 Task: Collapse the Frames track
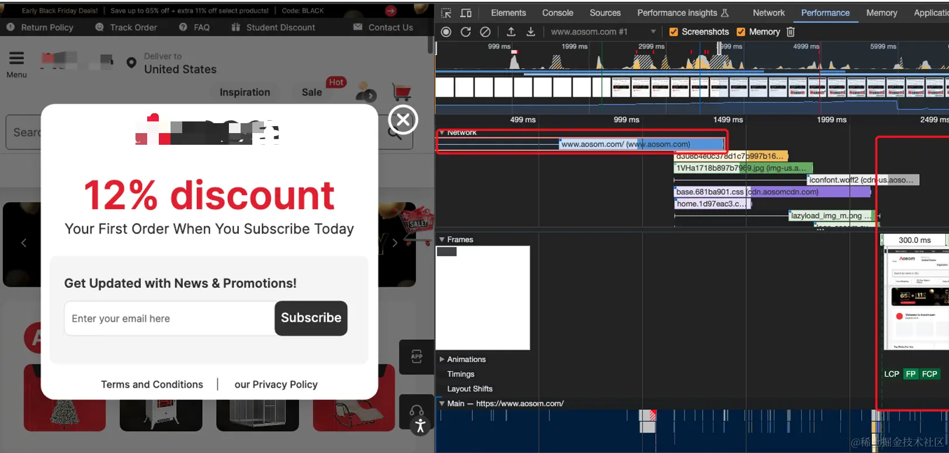(442, 240)
